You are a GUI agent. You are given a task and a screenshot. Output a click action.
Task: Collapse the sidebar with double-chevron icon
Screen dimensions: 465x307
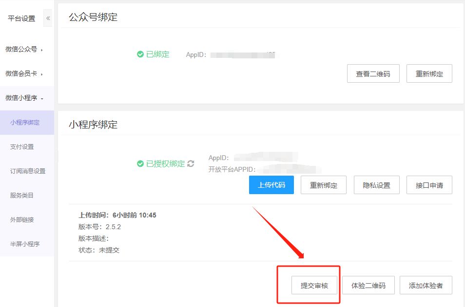[48, 18]
